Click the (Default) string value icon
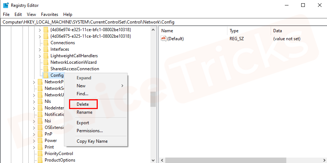 (163, 38)
